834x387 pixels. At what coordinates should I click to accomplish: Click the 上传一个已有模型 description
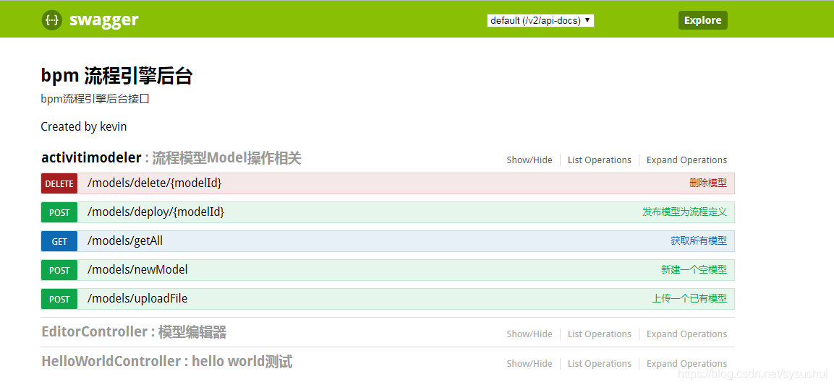point(689,298)
